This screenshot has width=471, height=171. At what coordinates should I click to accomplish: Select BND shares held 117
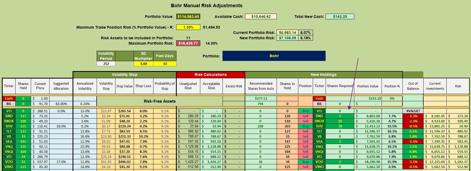pos(23,116)
